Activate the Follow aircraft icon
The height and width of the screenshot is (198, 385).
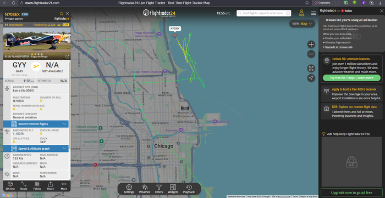point(37,184)
